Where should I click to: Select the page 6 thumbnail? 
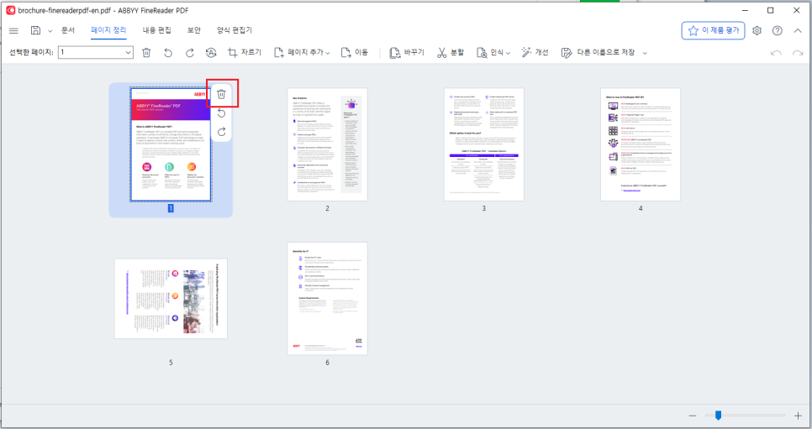click(x=327, y=299)
